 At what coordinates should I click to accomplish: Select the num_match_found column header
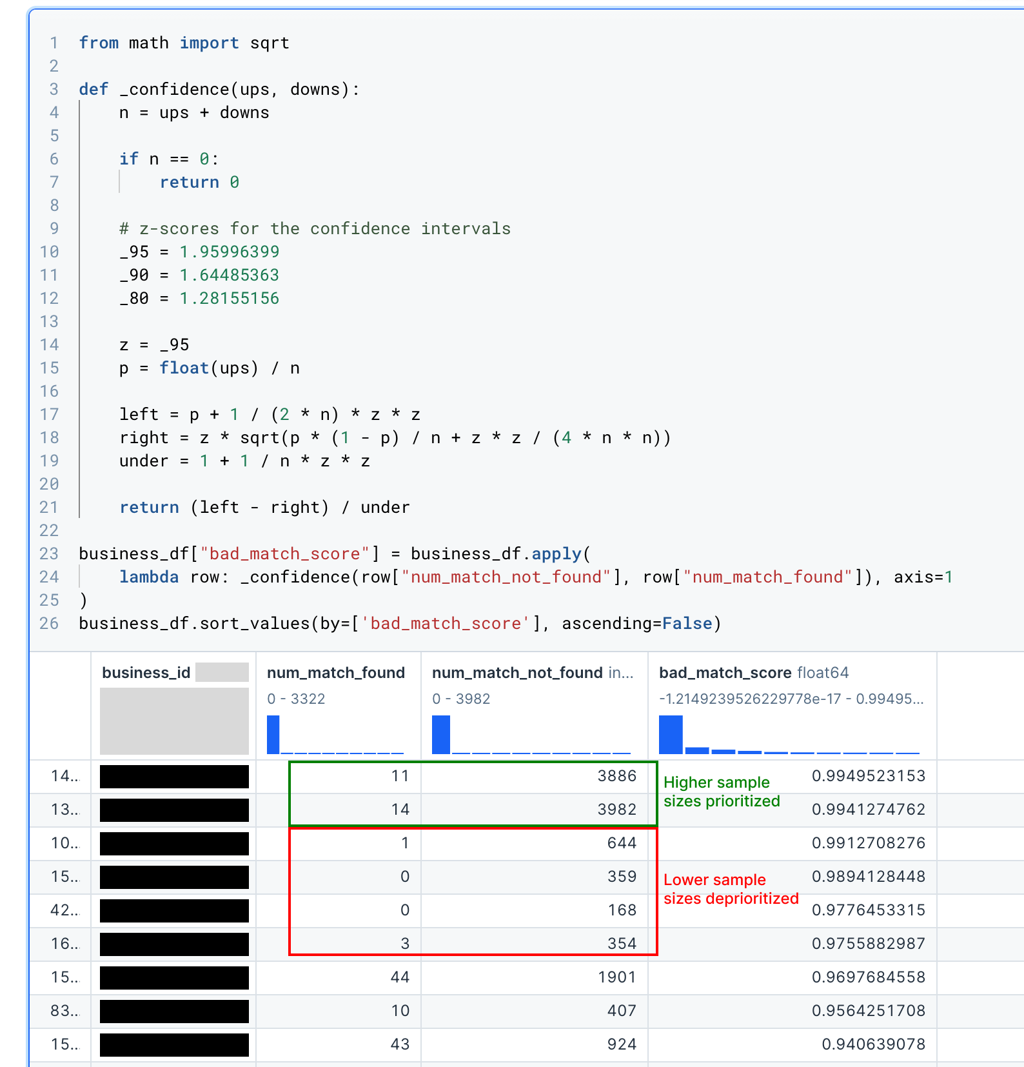(x=336, y=673)
